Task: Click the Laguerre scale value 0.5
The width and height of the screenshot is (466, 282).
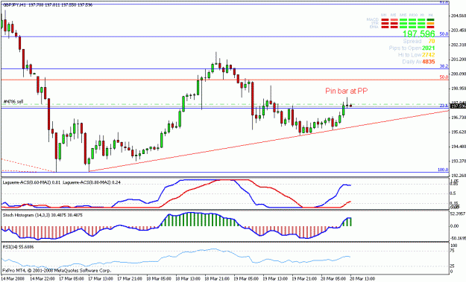Action: tap(453, 193)
